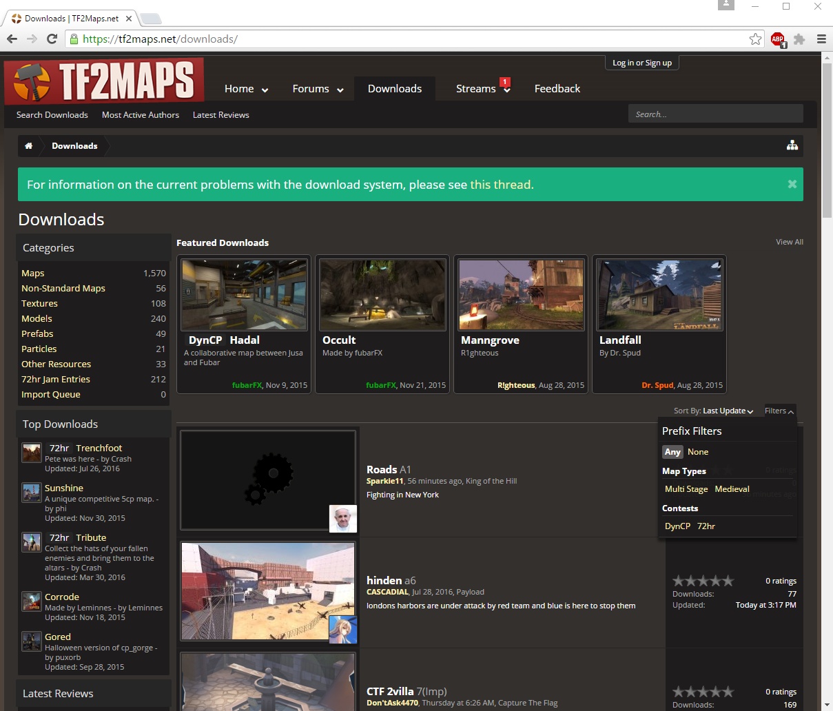Open the Trenchfoot icon in Top Downloads
833x711 pixels.
[x=32, y=453]
